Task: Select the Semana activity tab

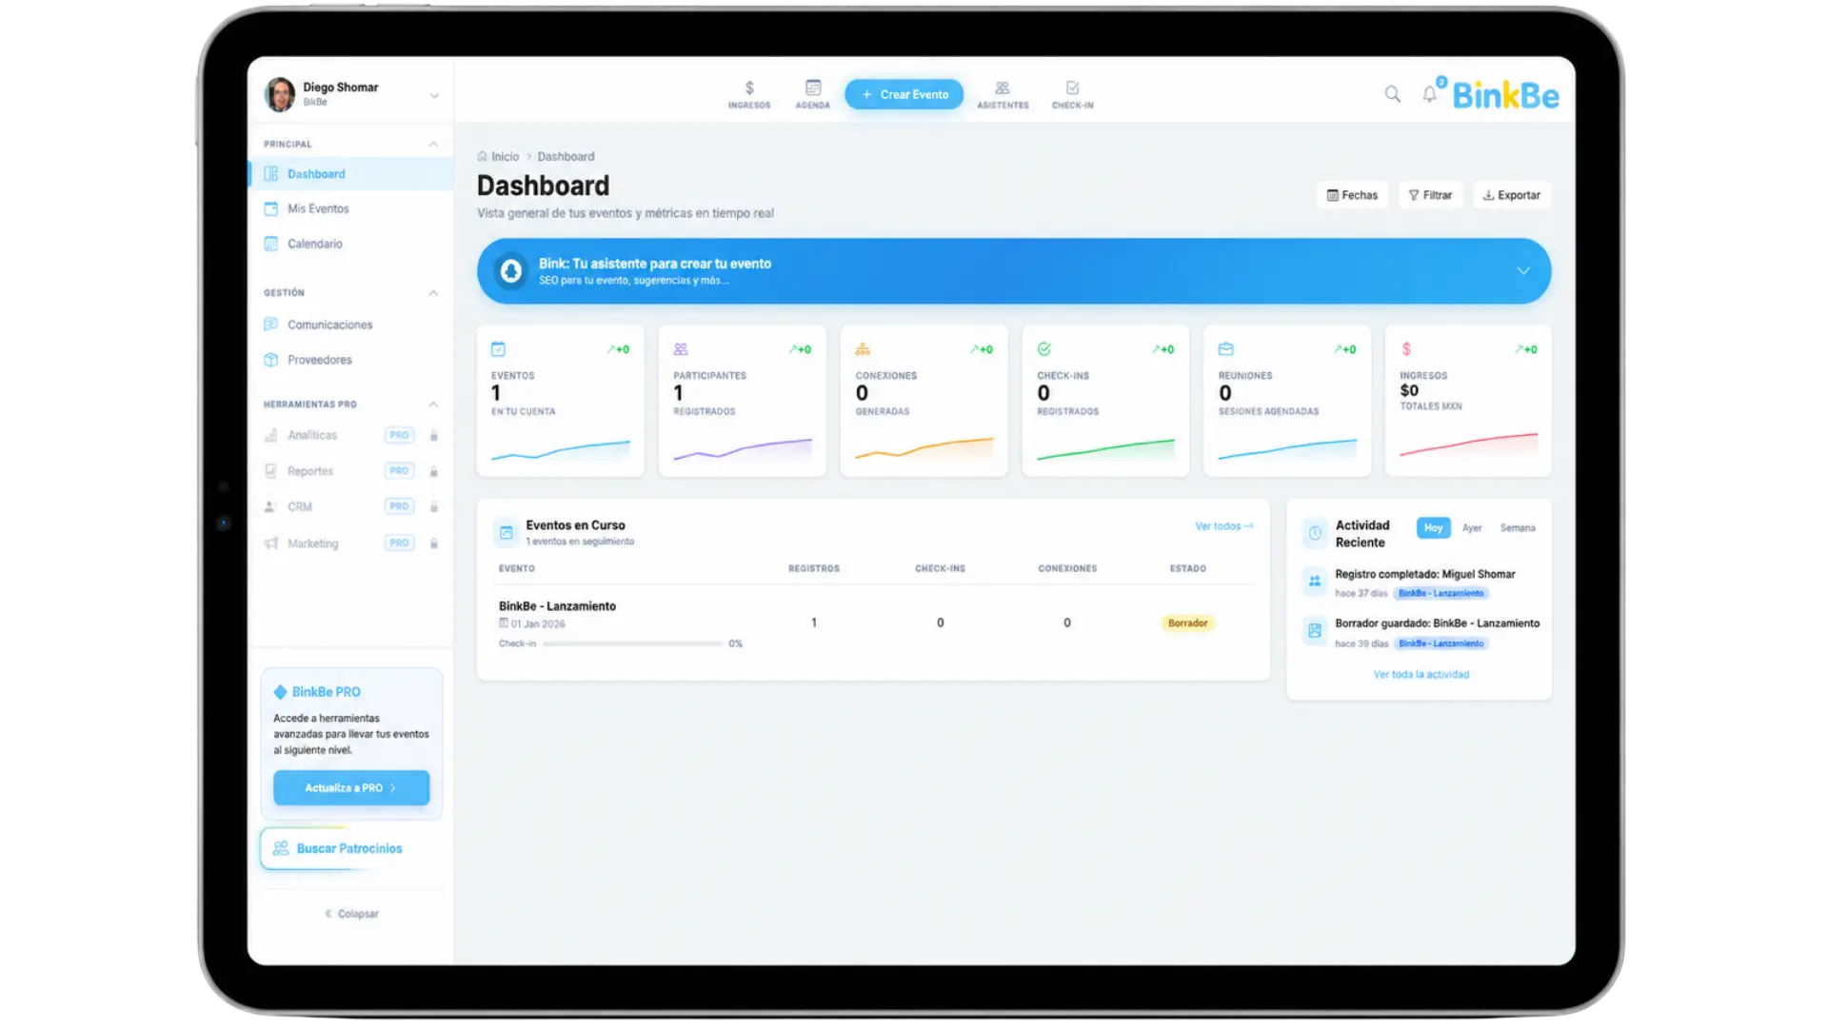Action: 1518,528
